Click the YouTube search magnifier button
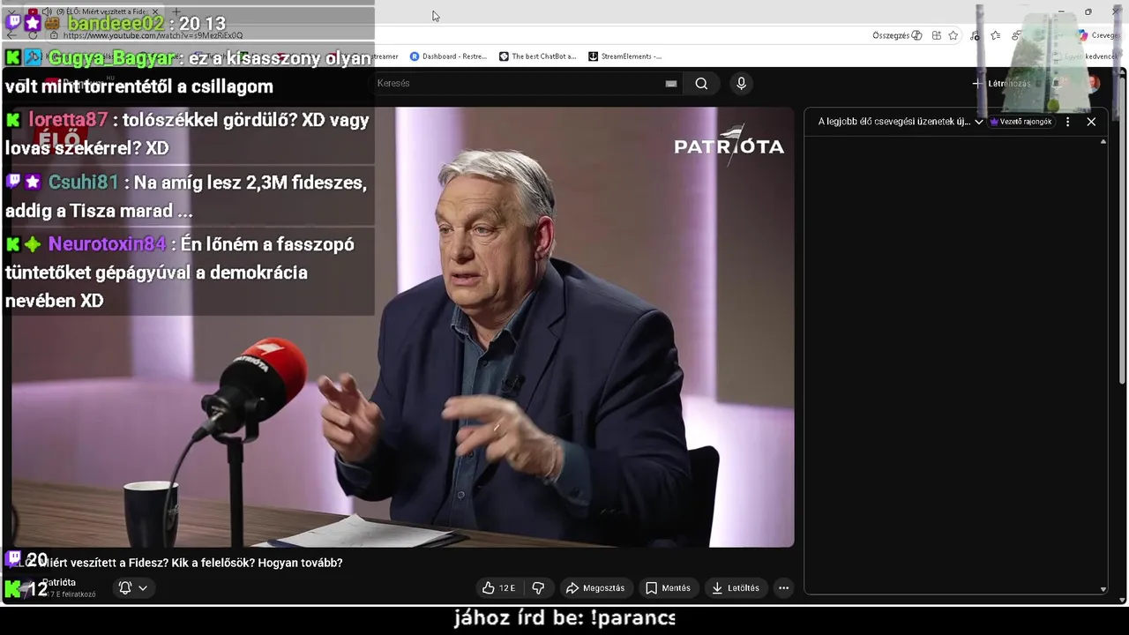Screen dimensions: 1129x635 click(x=701, y=83)
